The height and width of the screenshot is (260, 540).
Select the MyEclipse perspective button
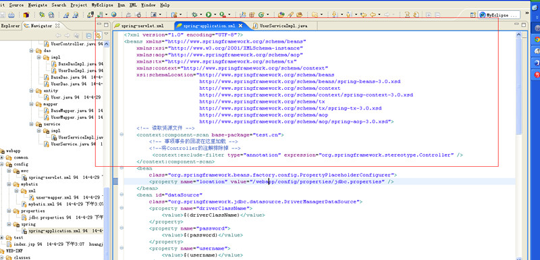[x=499, y=15]
